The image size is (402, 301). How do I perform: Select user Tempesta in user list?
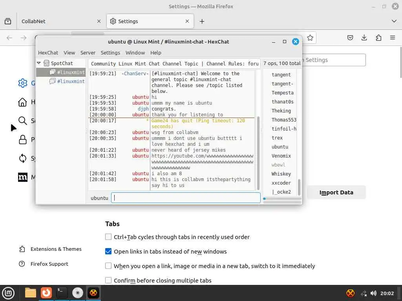283,92
